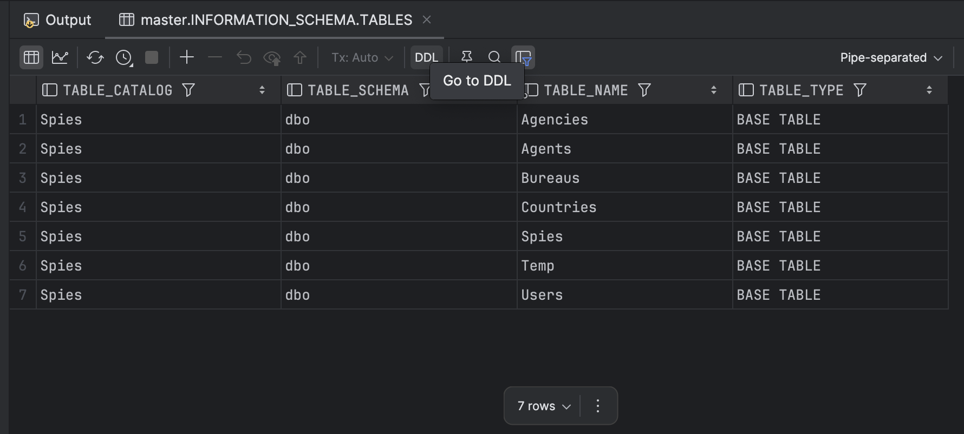This screenshot has height=434, width=964.
Task: Toggle filter on TABLE_CATALOG column
Action: click(188, 90)
